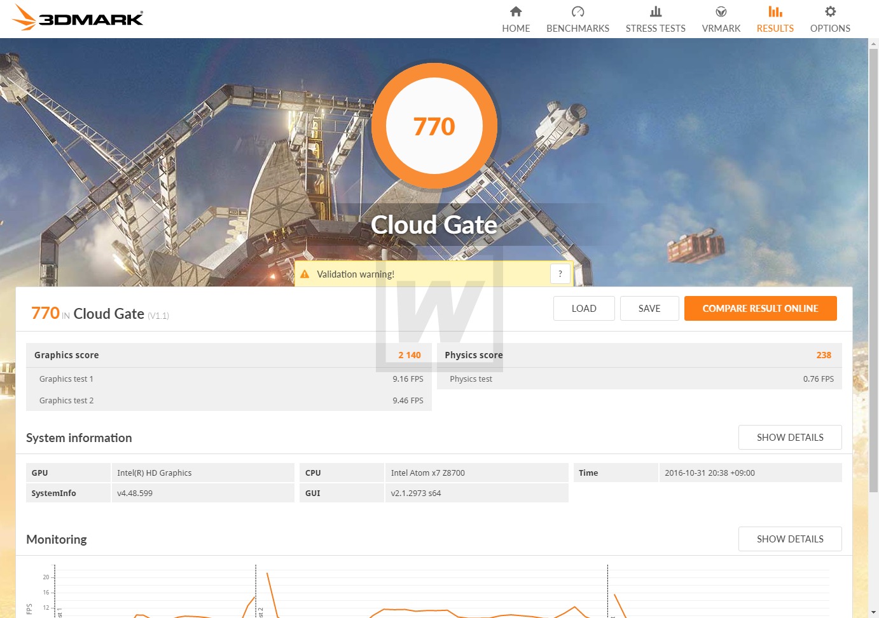
Task: Click the SystemInfo version v4.48.599
Action: [135, 493]
